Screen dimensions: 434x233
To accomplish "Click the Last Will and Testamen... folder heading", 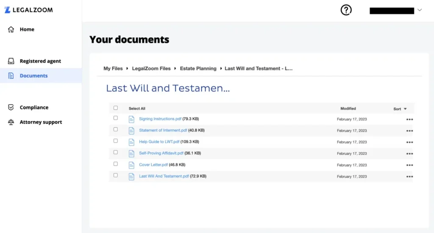I will (168, 88).
